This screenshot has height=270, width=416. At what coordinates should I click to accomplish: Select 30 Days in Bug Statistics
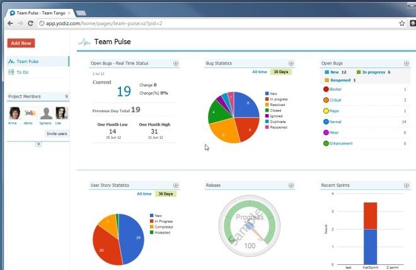click(x=281, y=72)
